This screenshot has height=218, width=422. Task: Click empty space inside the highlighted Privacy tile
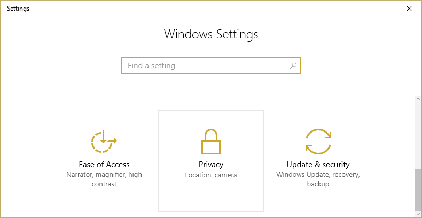tap(211, 199)
